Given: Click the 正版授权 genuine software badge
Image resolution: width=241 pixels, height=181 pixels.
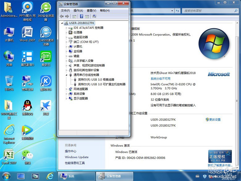Looking at the screenshot, I should [220, 156].
